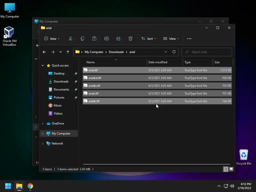Click the Share icon in toolbar

point(118,38)
